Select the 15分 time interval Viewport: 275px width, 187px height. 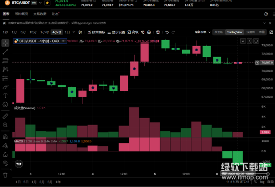tap(33, 32)
